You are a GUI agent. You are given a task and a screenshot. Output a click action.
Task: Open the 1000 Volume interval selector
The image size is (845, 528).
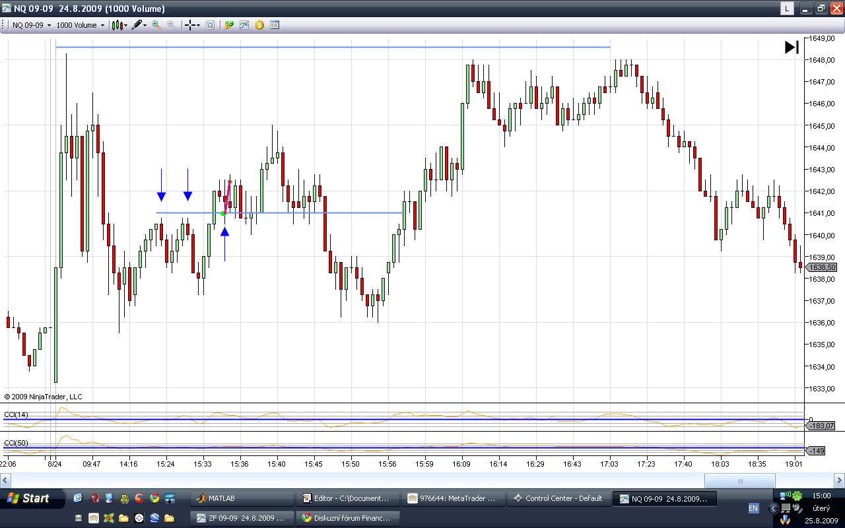pos(80,25)
